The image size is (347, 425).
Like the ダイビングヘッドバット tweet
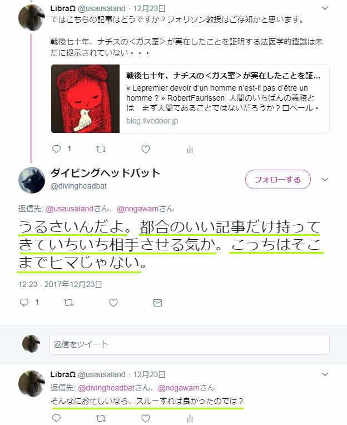click(113, 303)
